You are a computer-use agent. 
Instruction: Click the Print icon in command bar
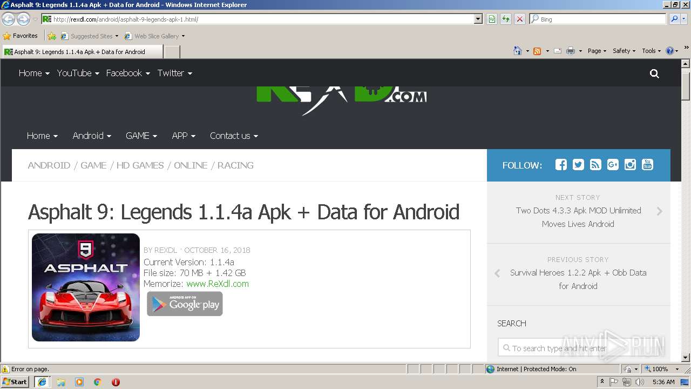click(571, 51)
